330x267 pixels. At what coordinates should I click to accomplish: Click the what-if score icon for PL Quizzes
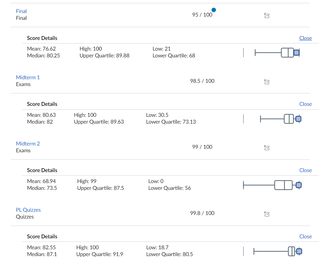click(267, 214)
